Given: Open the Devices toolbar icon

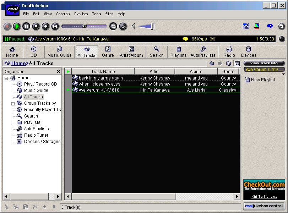Looking at the screenshot, I should [249, 52].
